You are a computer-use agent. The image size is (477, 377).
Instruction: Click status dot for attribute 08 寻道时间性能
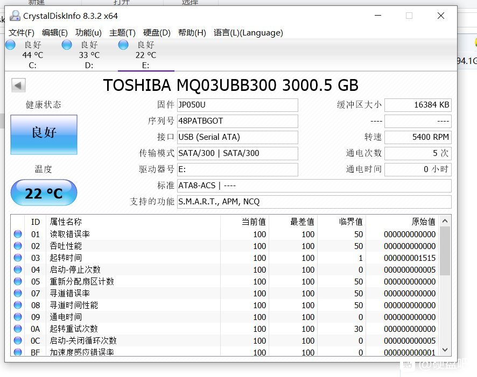(18, 305)
